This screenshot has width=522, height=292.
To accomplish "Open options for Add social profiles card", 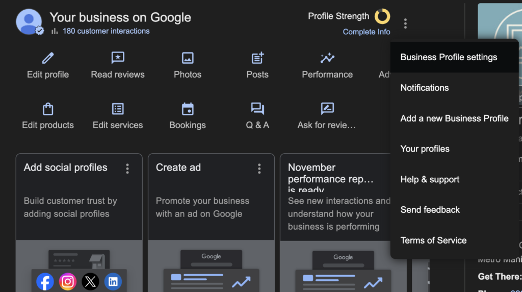I will [x=127, y=168].
